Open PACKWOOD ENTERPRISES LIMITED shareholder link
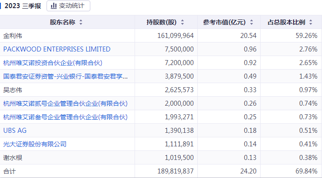This screenshot has height=178, width=322. click(x=57, y=49)
